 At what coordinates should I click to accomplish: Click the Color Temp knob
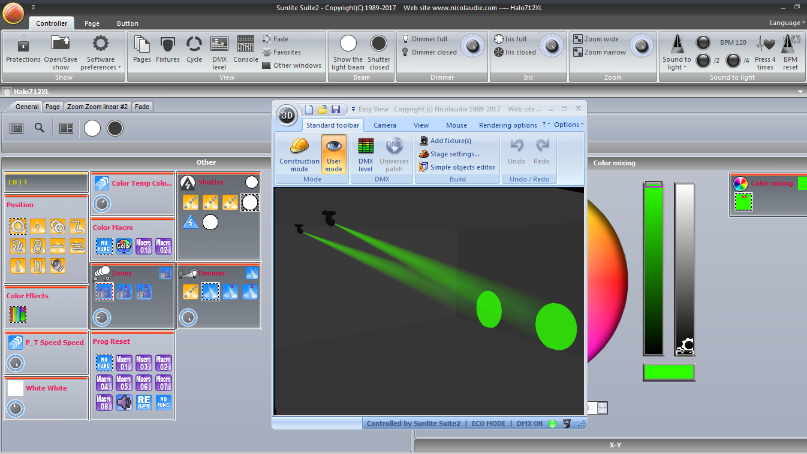102,204
